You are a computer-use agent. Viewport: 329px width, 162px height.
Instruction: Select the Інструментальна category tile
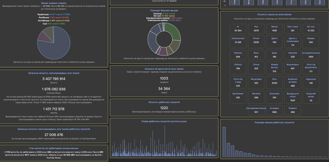pyautogui.click(x=311, y=54)
